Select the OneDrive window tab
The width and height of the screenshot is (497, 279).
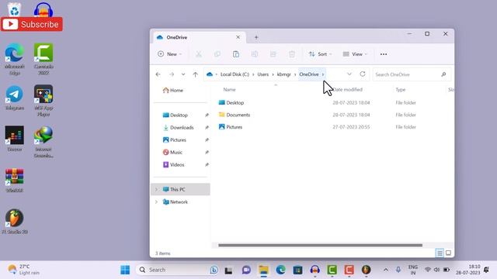point(199,37)
